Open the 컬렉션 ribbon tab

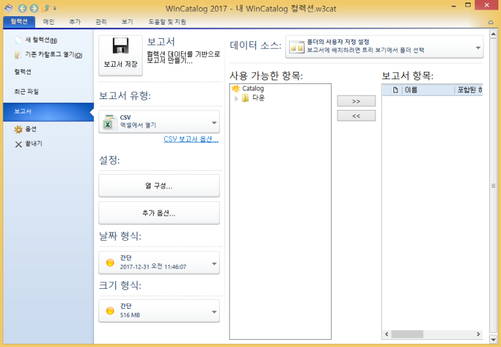click(19, 22)
